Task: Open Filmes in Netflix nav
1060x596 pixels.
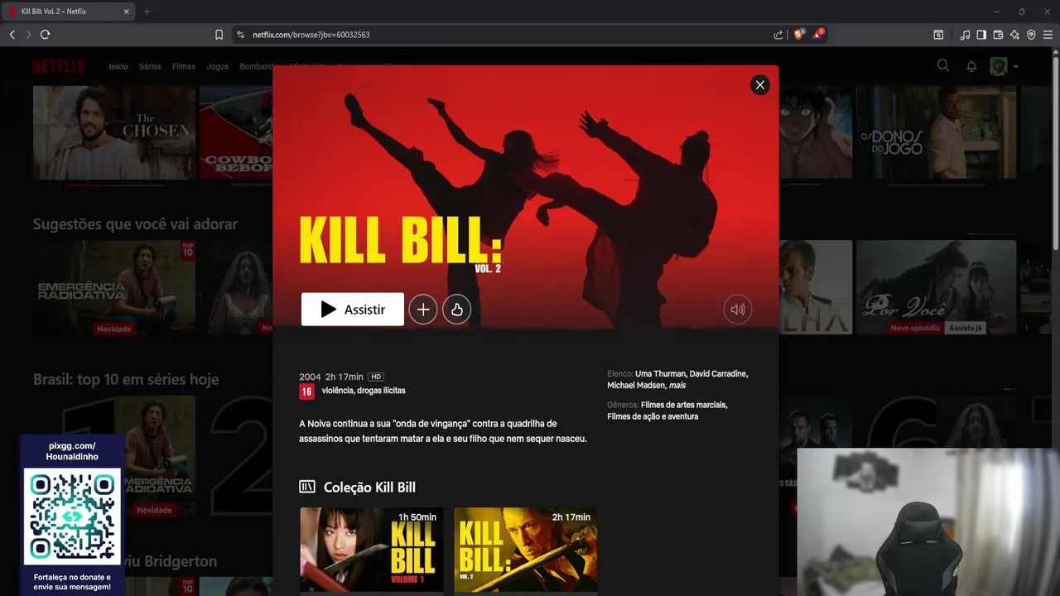Action: pyautogui.click(x=184, y=67)
